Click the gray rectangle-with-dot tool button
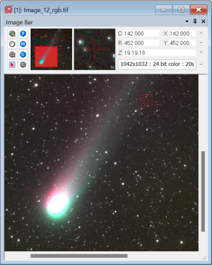Screen dimensions: 212x265 pyautogui.click(x=12, y=54)
